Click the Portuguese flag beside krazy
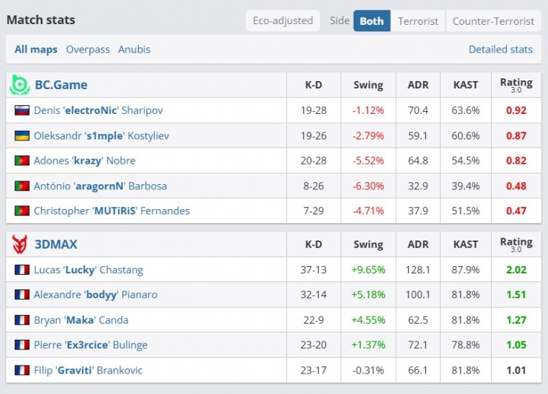548x394 pixels. tap(22, 161)
